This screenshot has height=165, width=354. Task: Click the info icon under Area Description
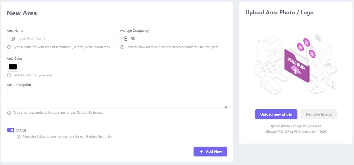click(x=9, y=113)
